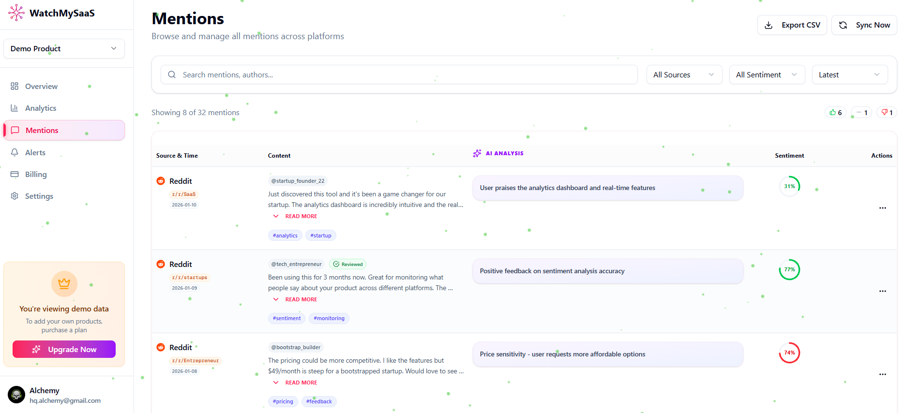Image resolution: width=905 pixels, height=413 pixels.
Task: Click the Billing card icon
Action: (15, 174)
